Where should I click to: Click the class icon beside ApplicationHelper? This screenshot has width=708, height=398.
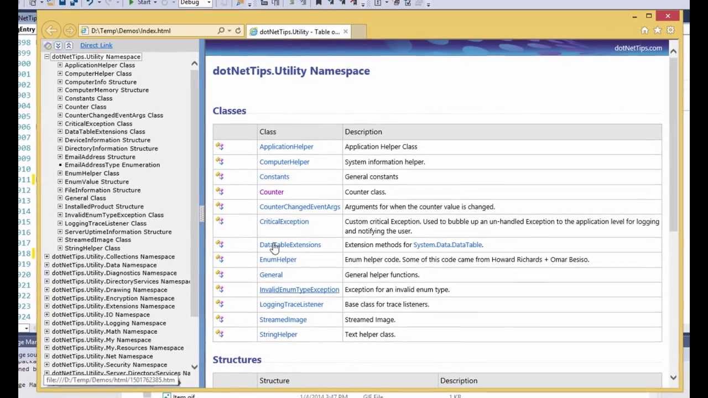click(x=220, y=146)
